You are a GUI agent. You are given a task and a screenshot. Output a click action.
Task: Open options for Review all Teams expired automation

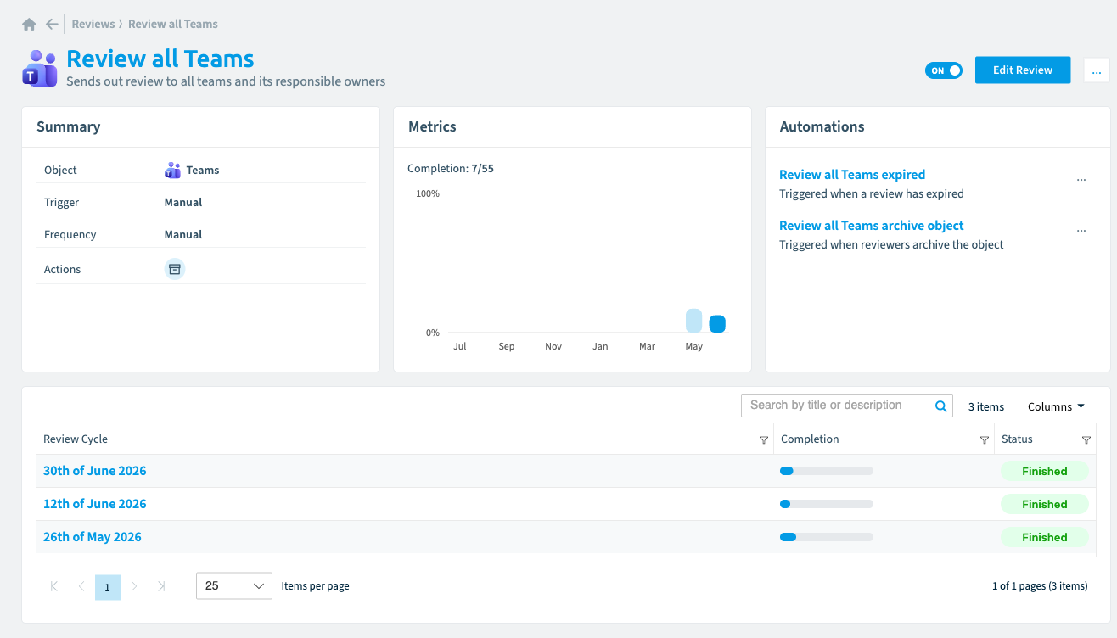click(1081, 180)
